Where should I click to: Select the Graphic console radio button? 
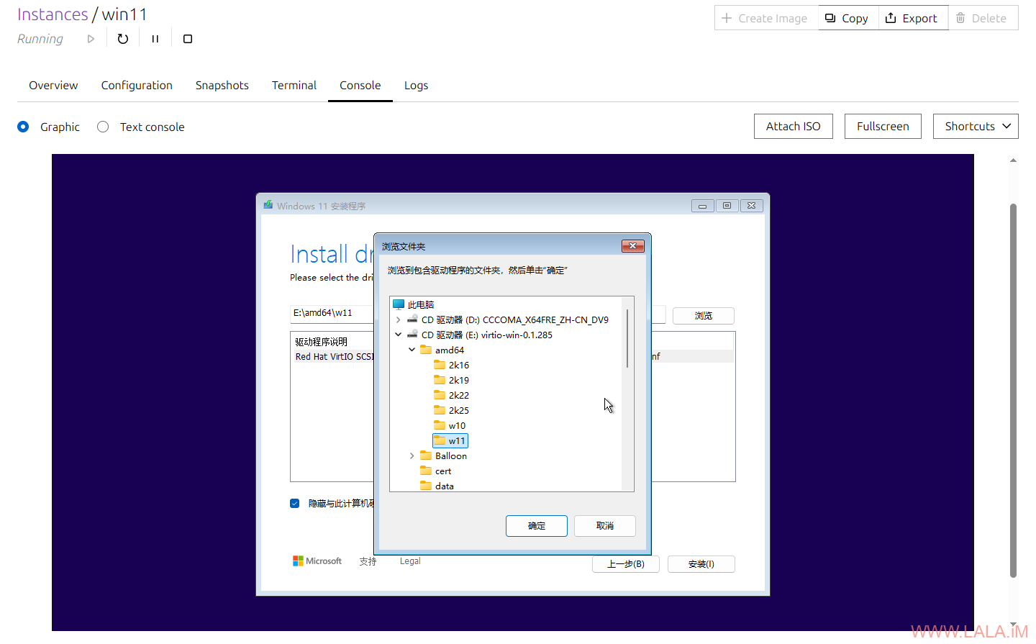tap(23, 127)
